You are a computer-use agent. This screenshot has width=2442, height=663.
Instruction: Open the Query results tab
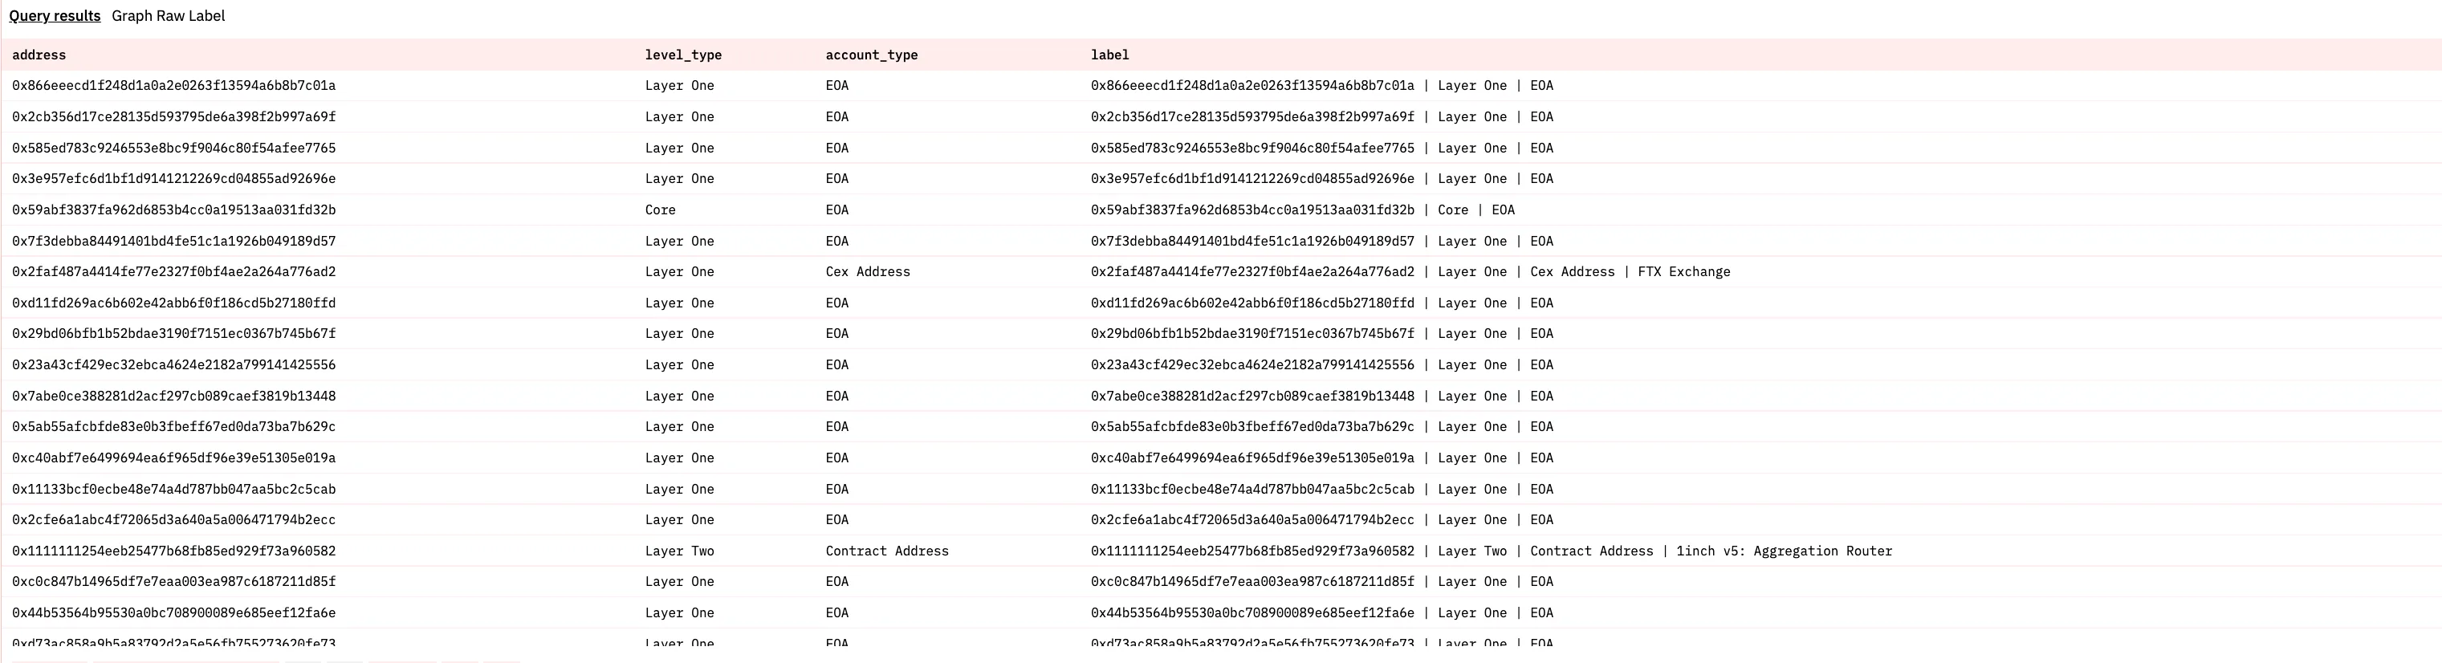(55, 16)
